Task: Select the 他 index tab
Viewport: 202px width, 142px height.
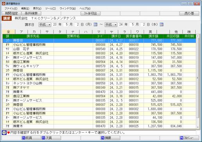Action: (x=176, y=32)
